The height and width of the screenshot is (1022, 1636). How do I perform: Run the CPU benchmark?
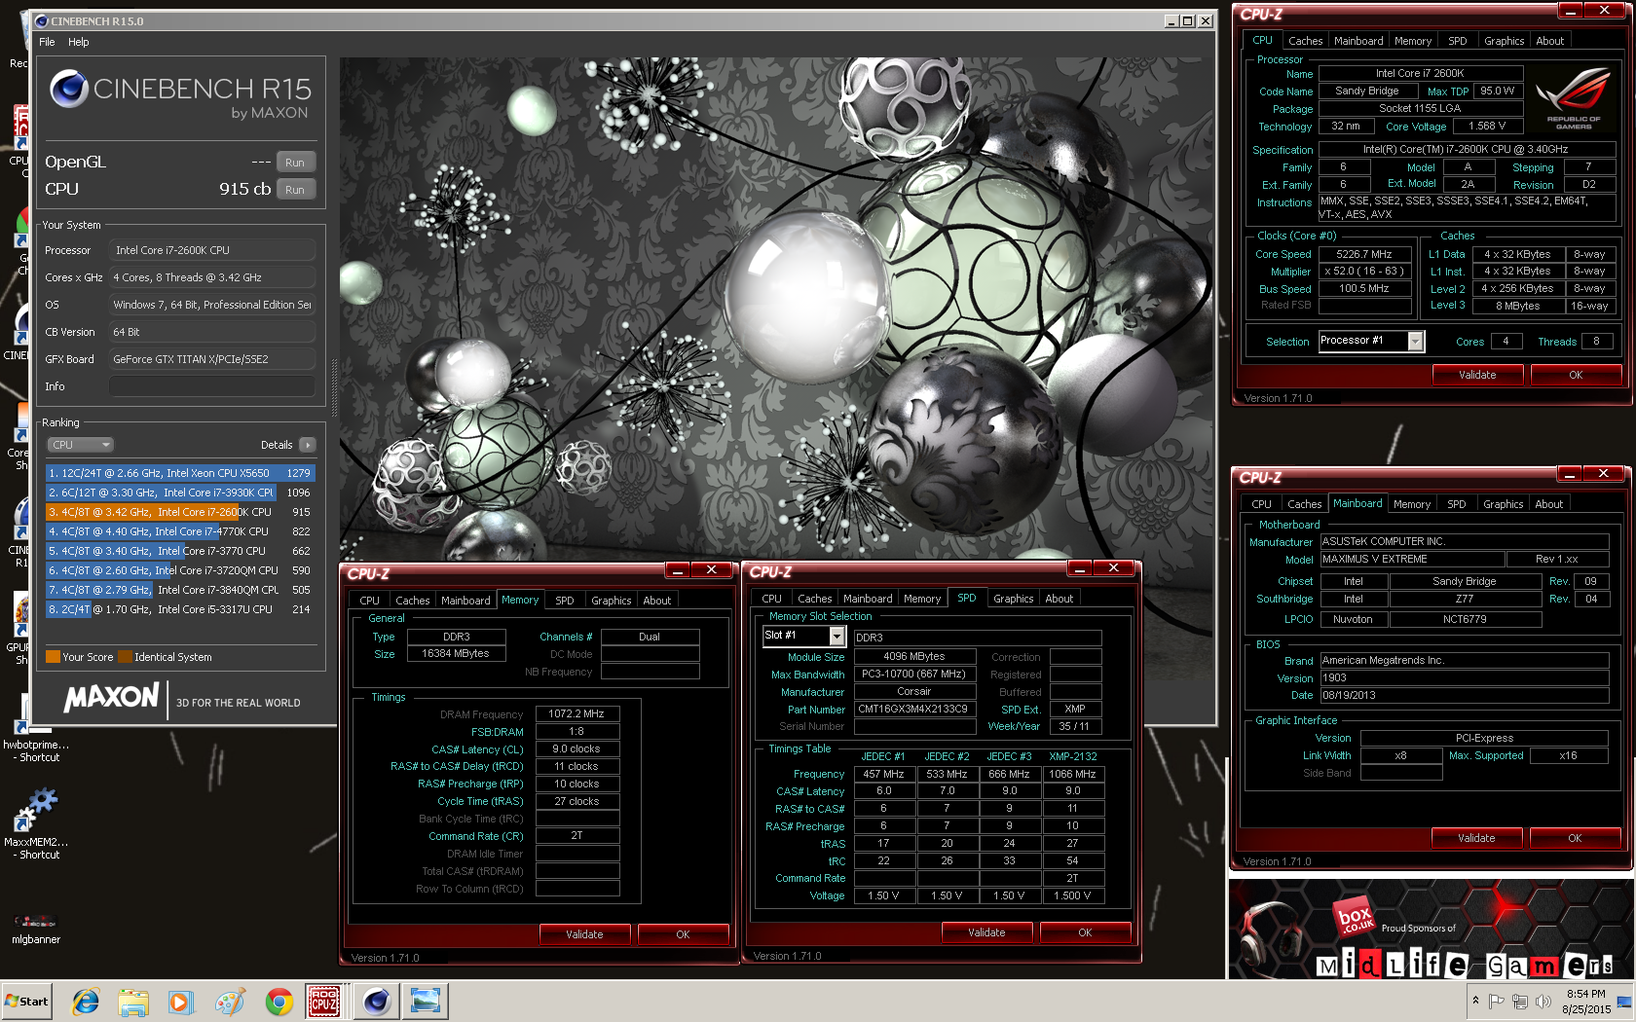[295, 190]
